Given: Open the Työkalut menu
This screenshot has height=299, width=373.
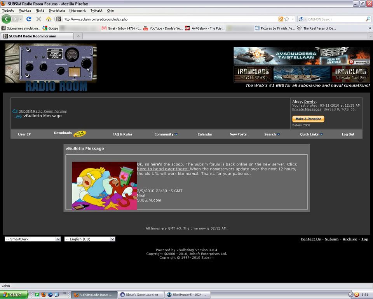Looking at the screenshot, I should tap(96, 11).
